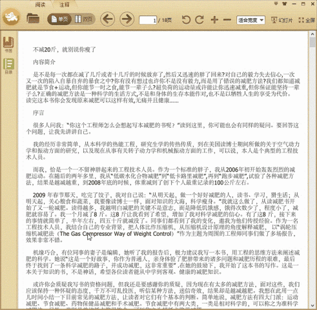
Task: Switch to 单页 single page view
Action: [59, 19]
